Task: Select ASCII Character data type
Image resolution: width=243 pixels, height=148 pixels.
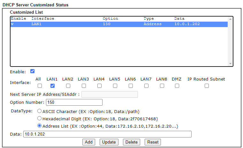Action: [39, 111]
